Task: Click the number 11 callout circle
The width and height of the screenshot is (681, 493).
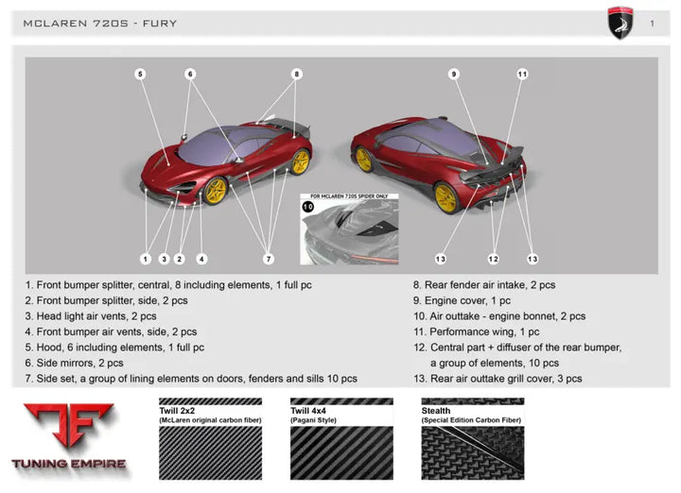Action: tap(522, 74)
